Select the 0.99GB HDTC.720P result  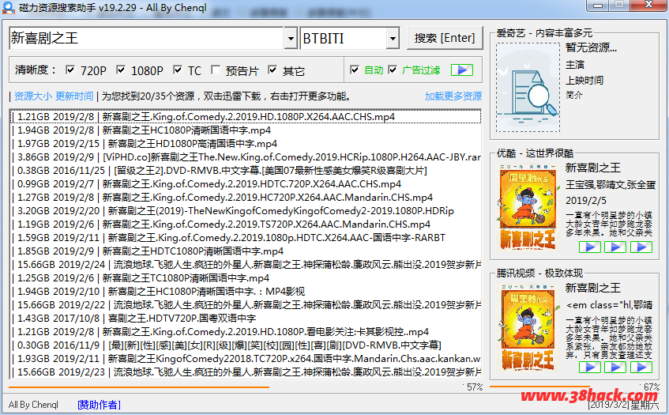[x=246, y=184]
